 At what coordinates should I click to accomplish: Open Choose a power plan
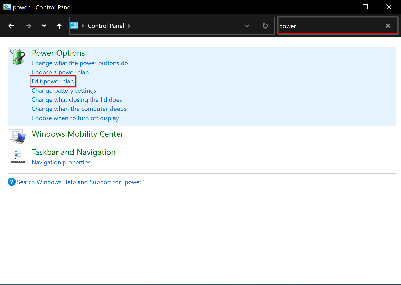60,72
